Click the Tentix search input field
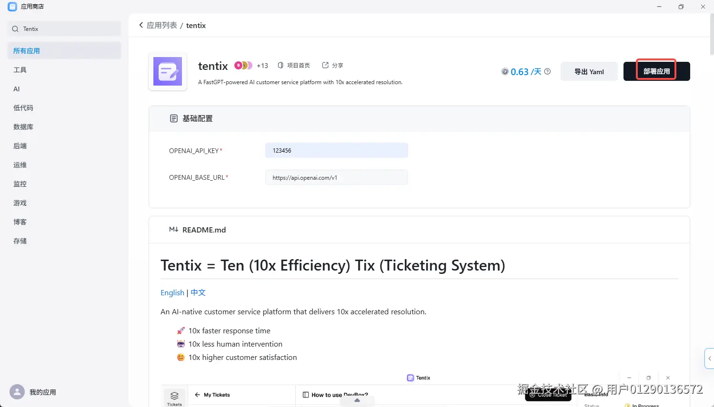Screen dimensions: 714x407 pyautogui.click(x=64, y=29)
